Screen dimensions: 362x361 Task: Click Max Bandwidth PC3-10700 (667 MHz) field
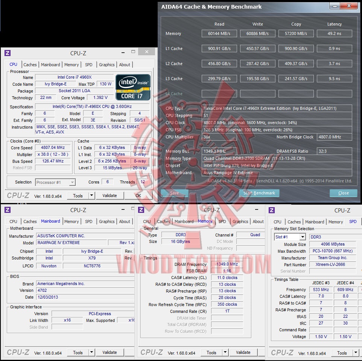click(x=333, y=251)
